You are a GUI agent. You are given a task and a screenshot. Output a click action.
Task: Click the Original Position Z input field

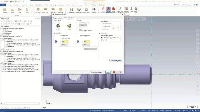(65, 41)
